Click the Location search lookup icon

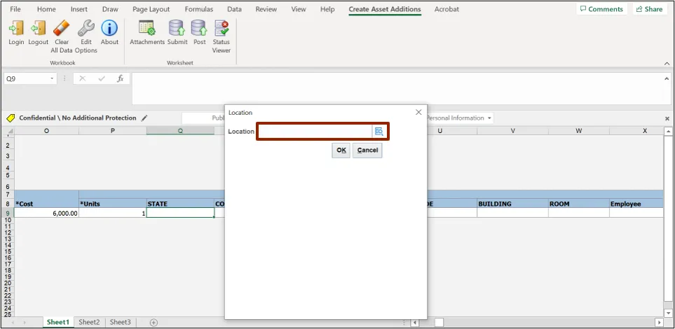pyautogui.click(x=379, y=132)
